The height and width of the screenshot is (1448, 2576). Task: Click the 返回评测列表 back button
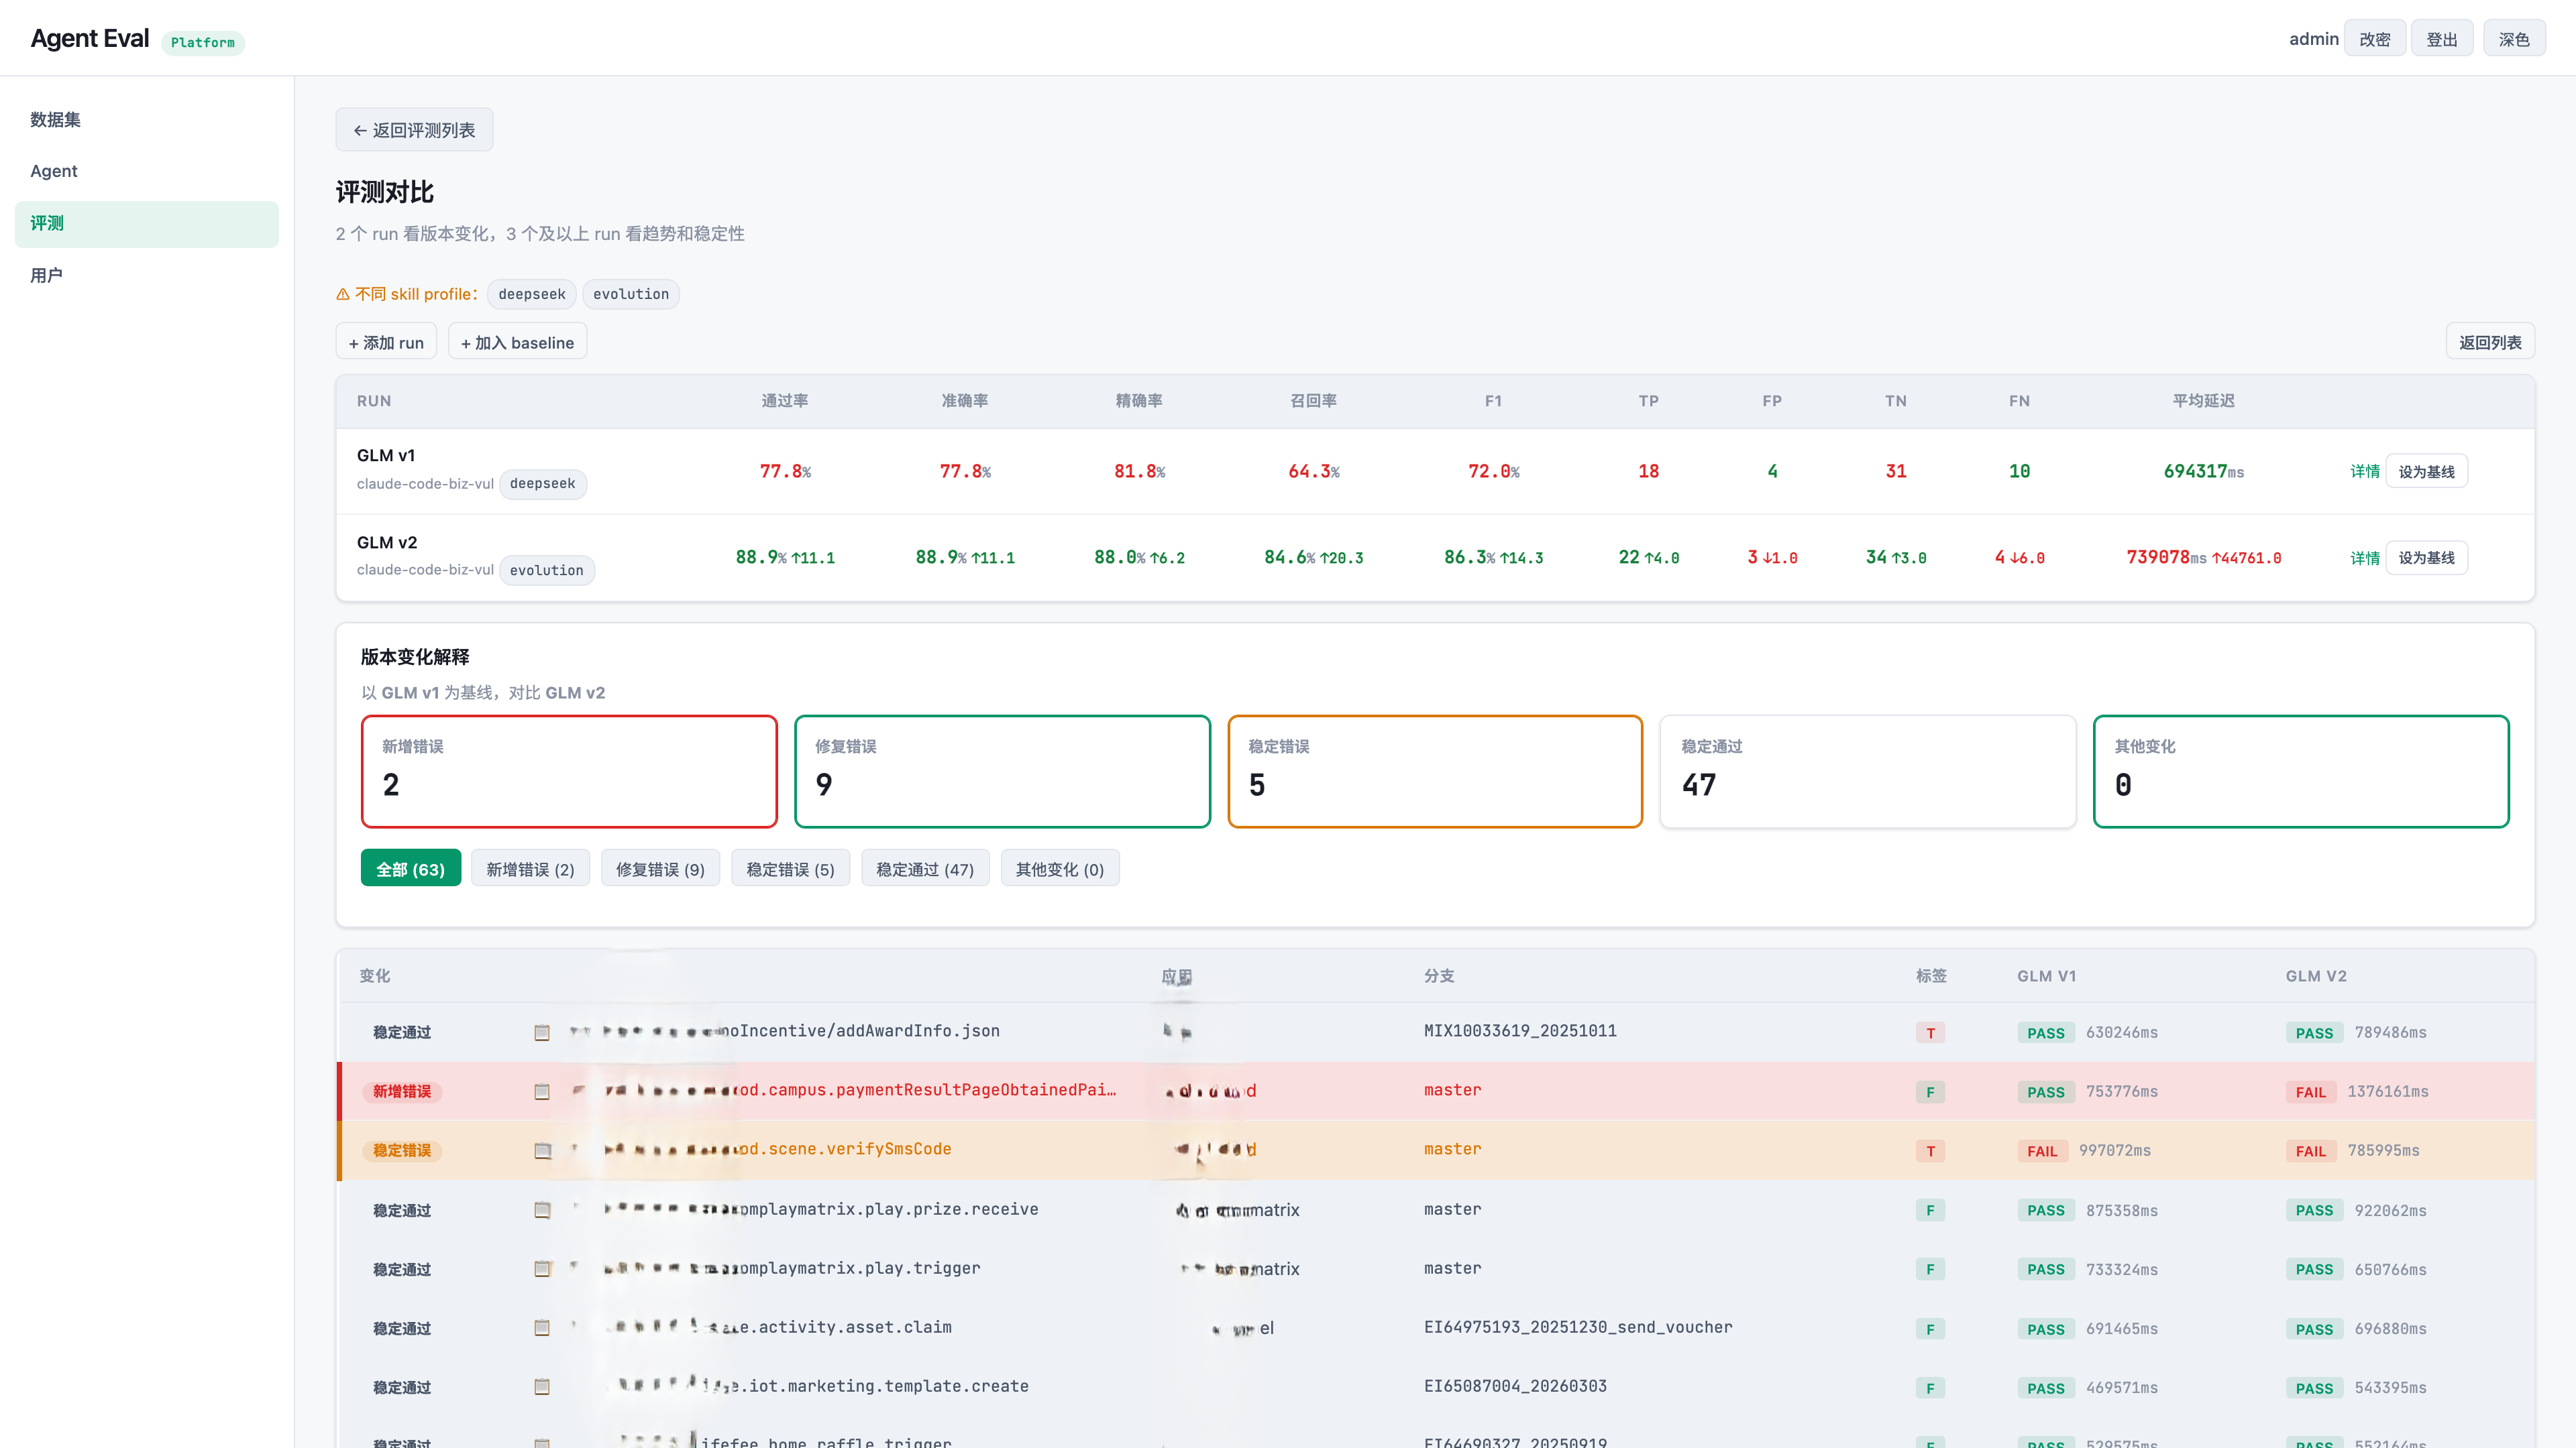tap(414, 130)
